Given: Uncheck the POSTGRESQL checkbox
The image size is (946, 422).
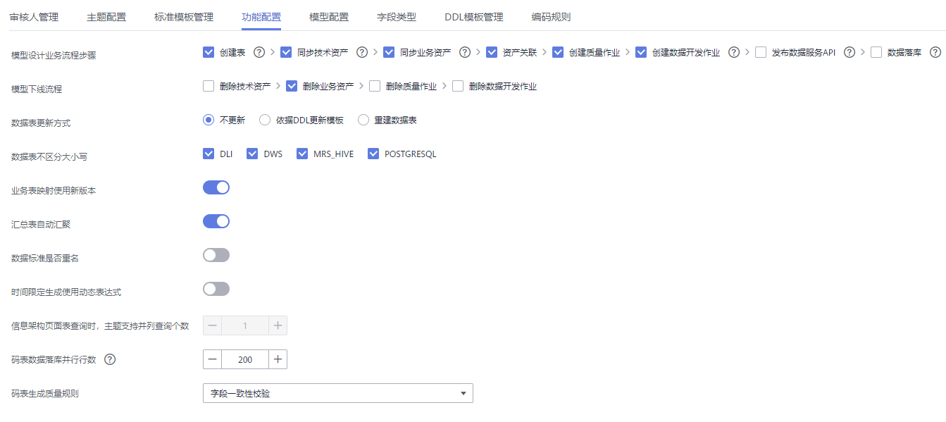Looking at the screenshot, I should (x=373, y=154).
